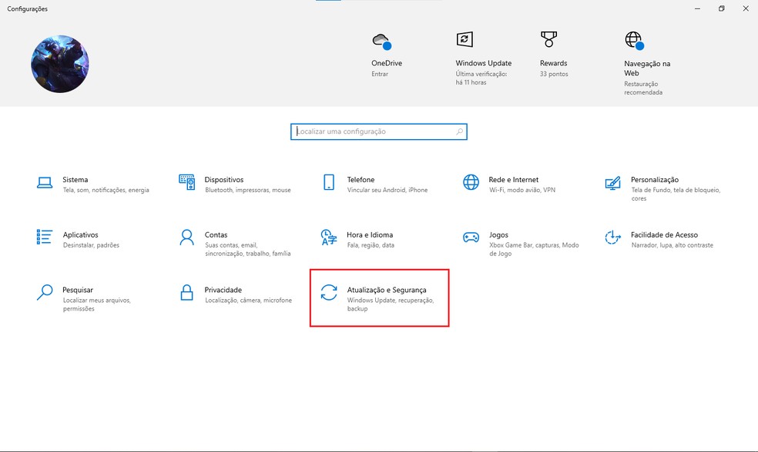Click the OneDrive Entrar text
Screen dimensions: 758x452
[x=380, y=74]
